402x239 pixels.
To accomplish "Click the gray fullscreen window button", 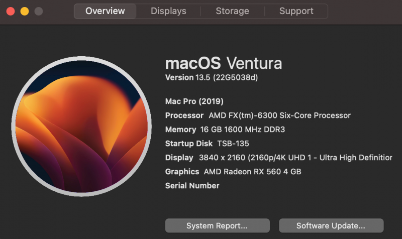I will [x=38, y=11].
